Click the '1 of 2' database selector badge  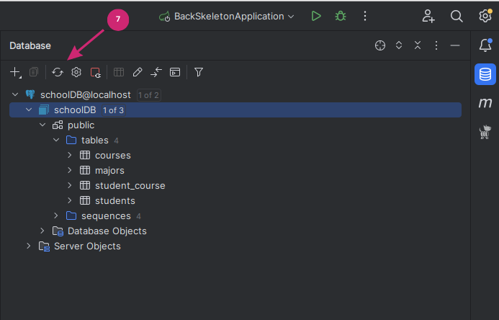148,95
